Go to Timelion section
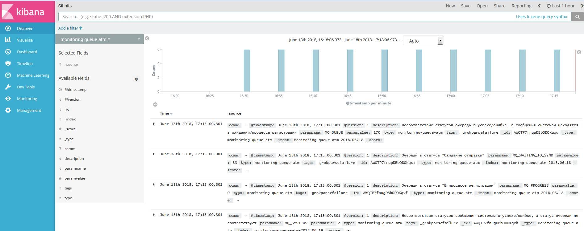This screenshot has width=584, height=231. [x=25, y=63]
